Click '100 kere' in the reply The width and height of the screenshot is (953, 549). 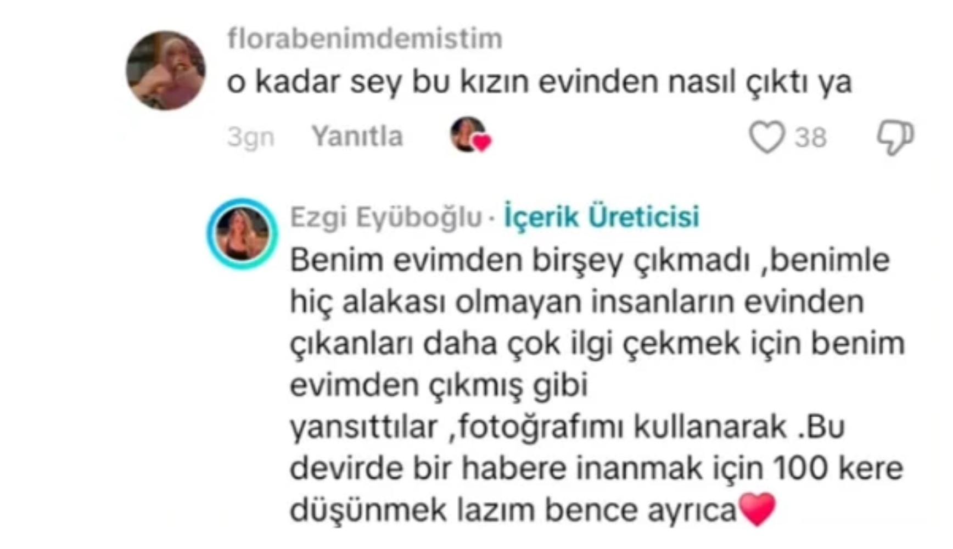pyautogui.click(x=838, y=469)
